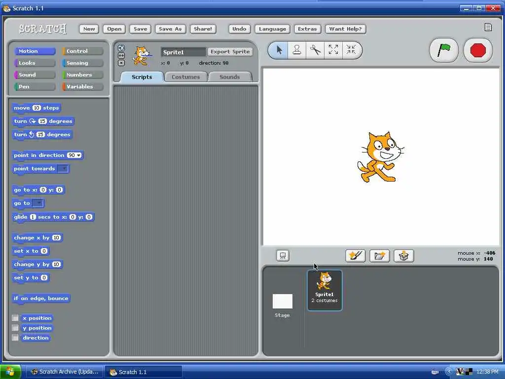Select the Sprite1 thumbnail in sprite list

tap(325, 290)
